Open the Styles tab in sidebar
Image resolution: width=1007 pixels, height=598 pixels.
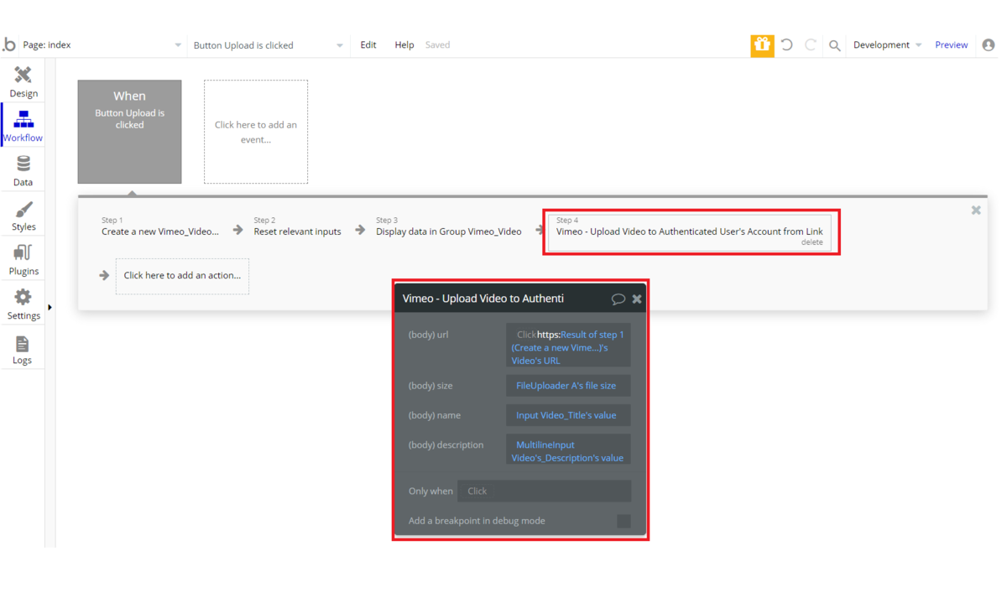pyautogui.click(x=23, y=216)
